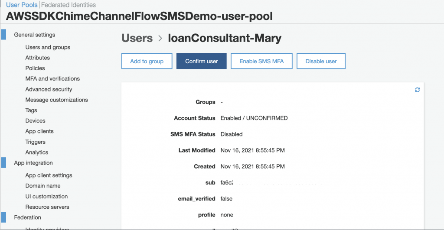Image resolution: width=444 pixels, height=230 pixels.
Task: Confirm the user with Confirm user button
Action: 201,61
